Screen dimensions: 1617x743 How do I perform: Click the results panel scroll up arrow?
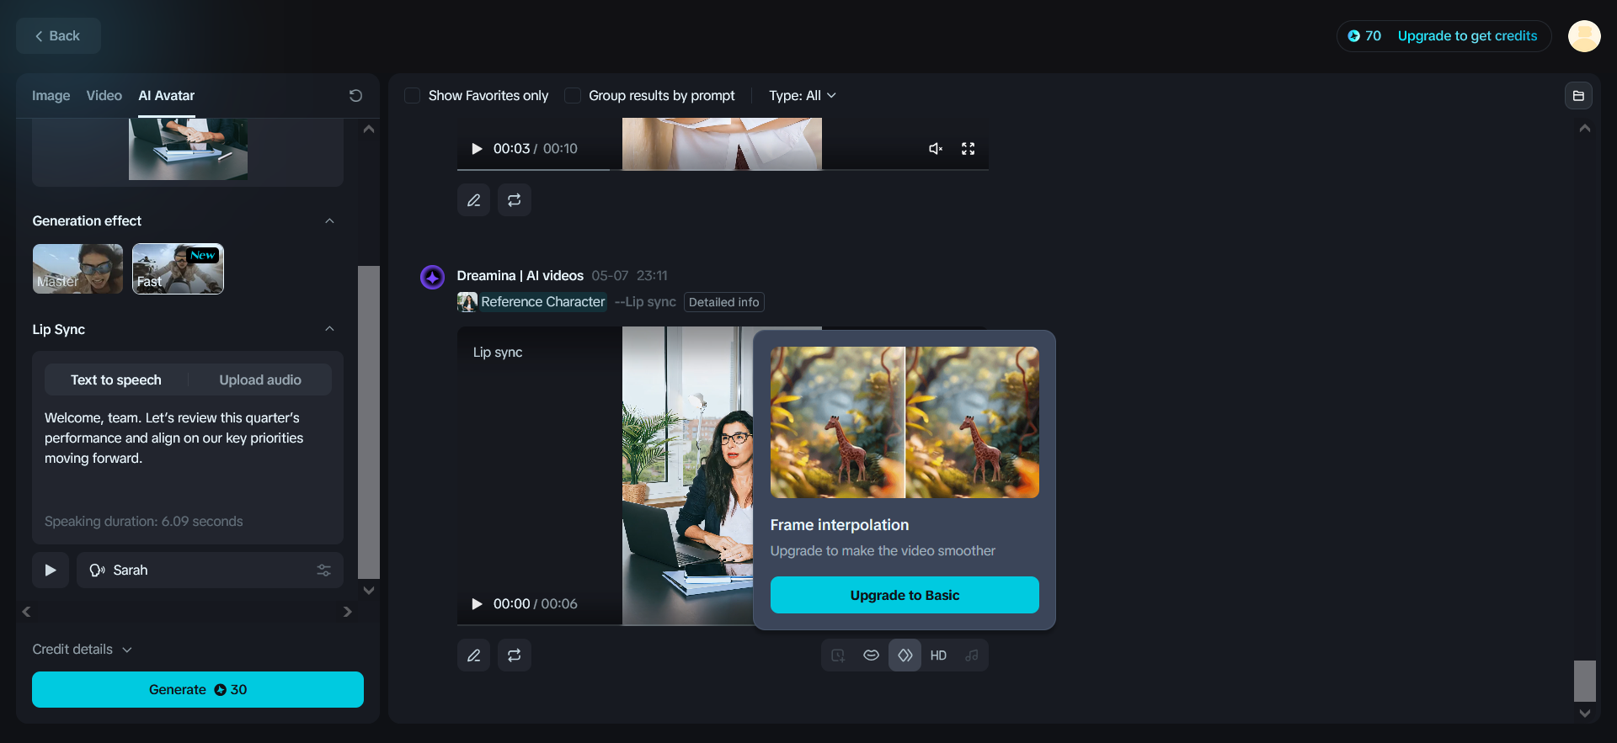click(x=1585, y=129)
